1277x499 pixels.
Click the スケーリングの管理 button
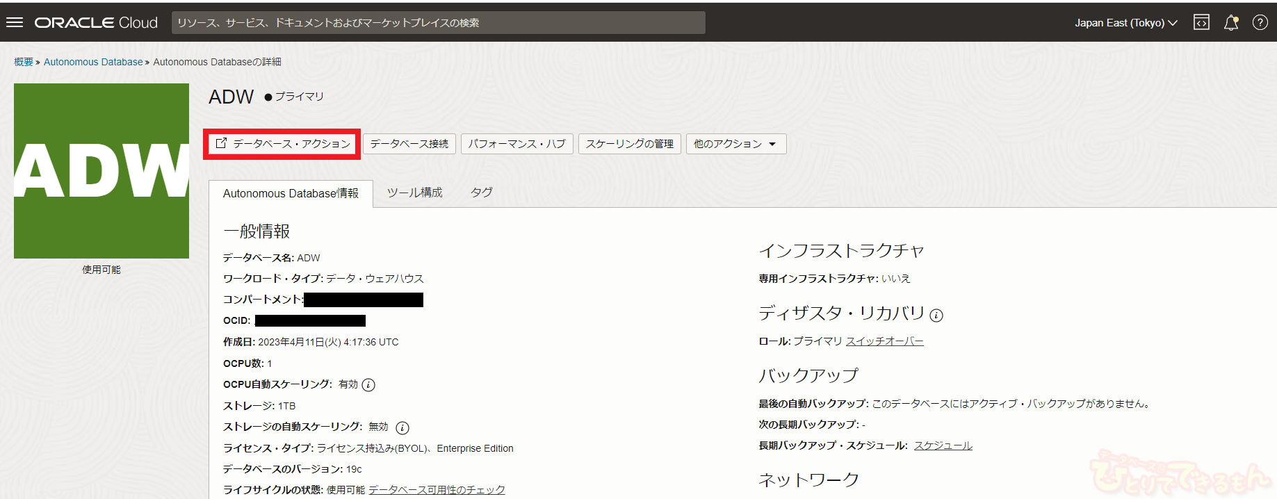click(x=629, y=144)
